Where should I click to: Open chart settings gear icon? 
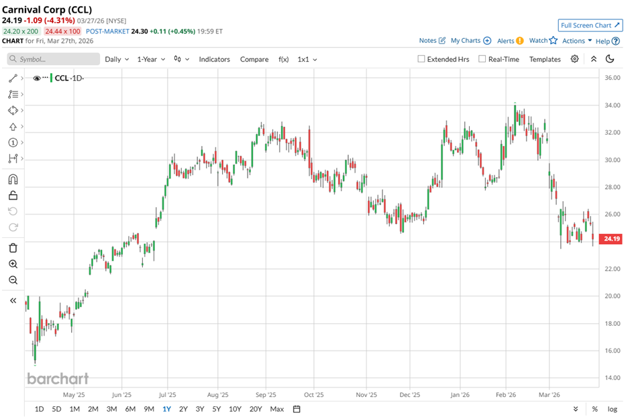pyautogui.click(x=575, y=59)
